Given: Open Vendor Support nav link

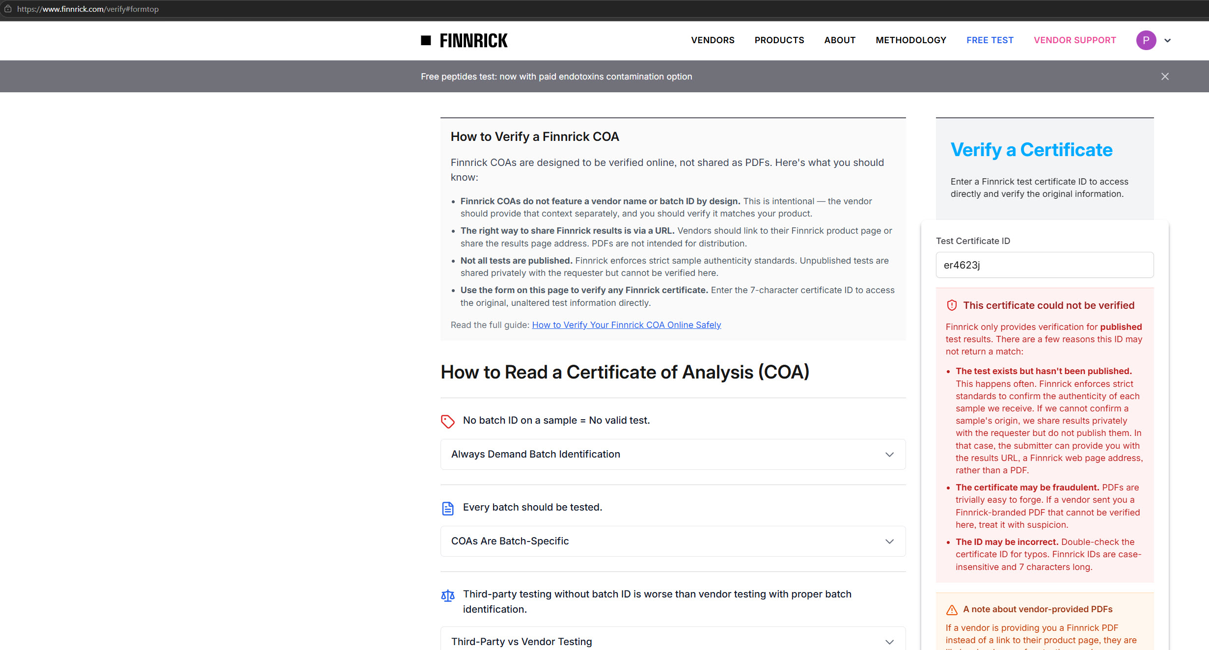Looking at the screenshot, I should pos(1075,40).
